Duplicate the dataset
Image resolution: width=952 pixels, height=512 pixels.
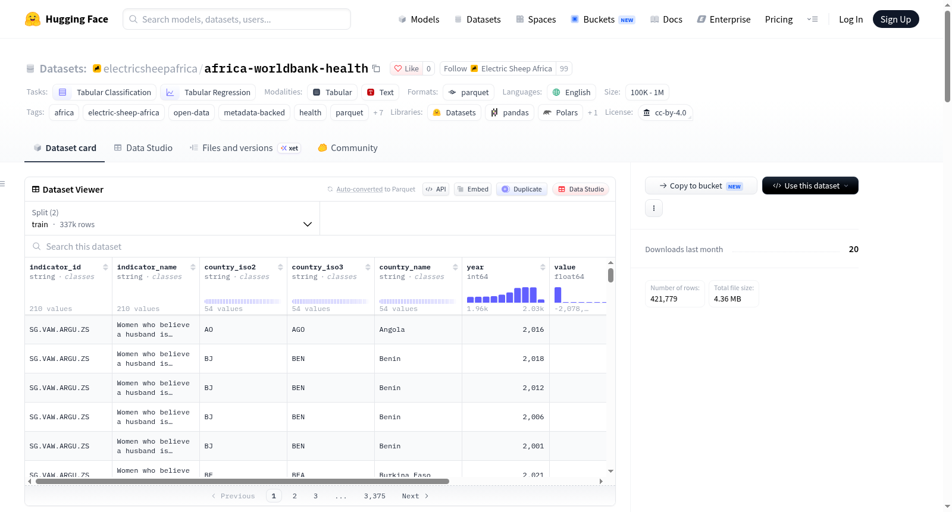point(522,189)
